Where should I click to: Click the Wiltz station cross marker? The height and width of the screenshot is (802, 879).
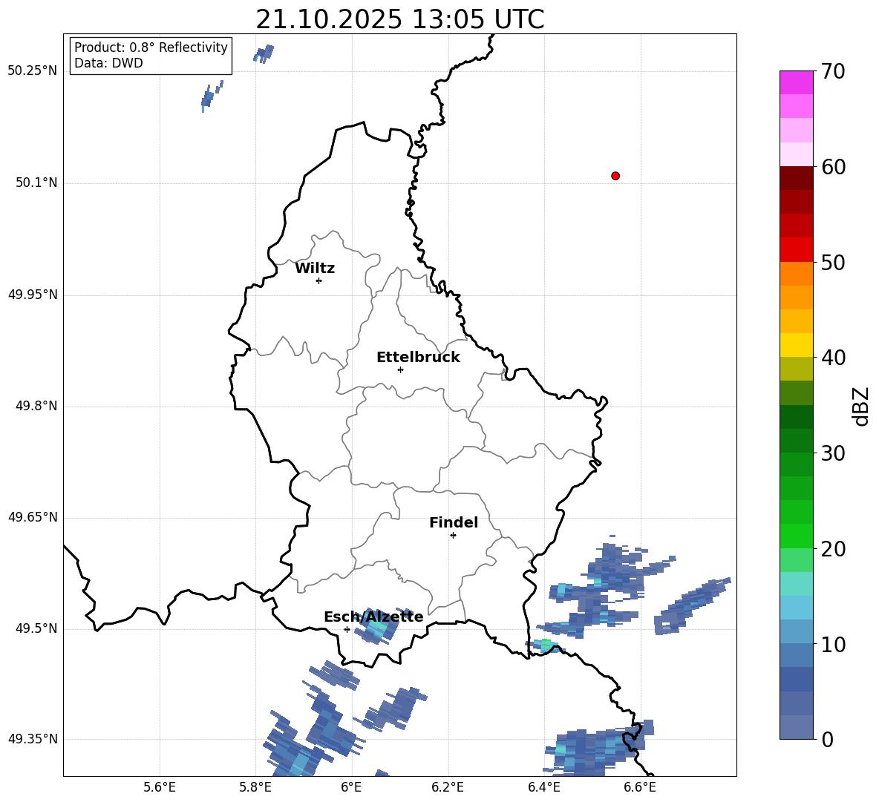pyautogui.click(x=319, y=280)
